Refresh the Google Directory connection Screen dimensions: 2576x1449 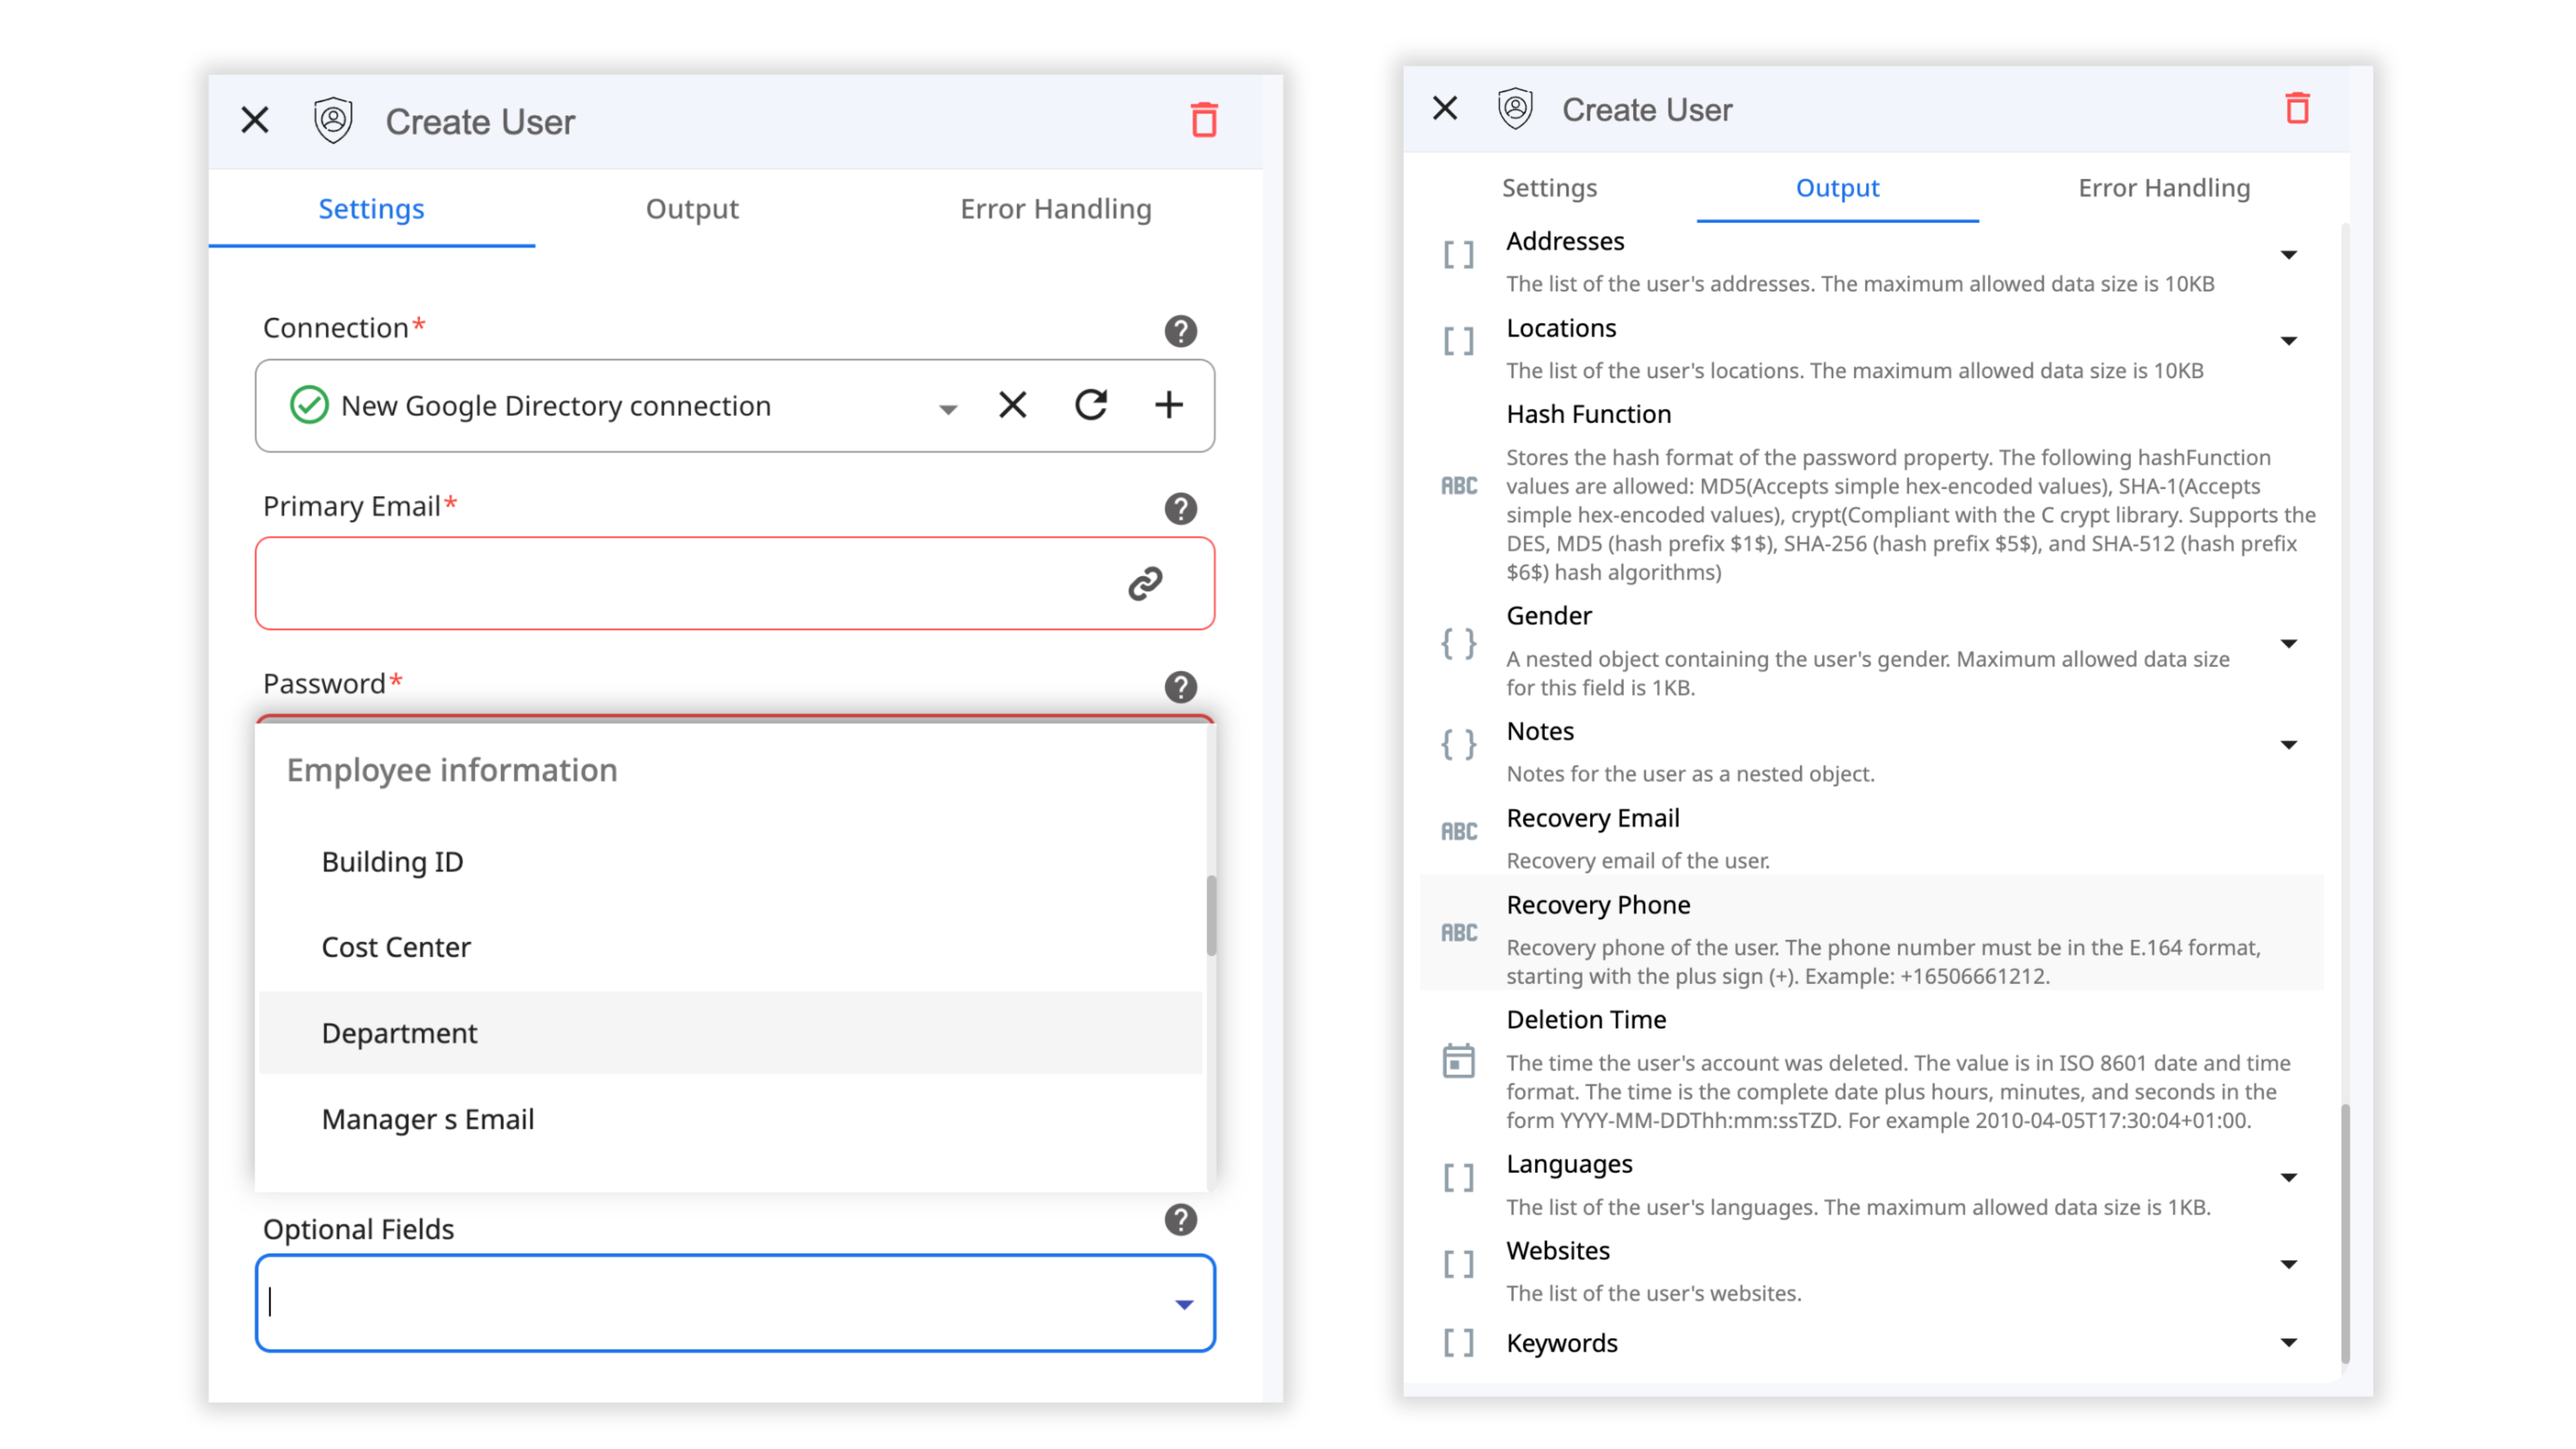[1090, 405]
